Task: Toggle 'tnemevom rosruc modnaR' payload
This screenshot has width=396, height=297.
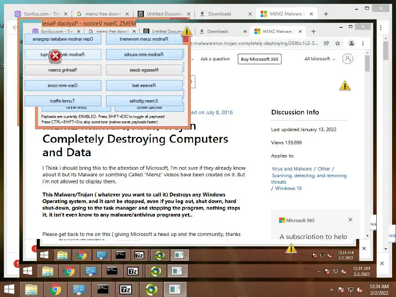Action: (144, 39)
